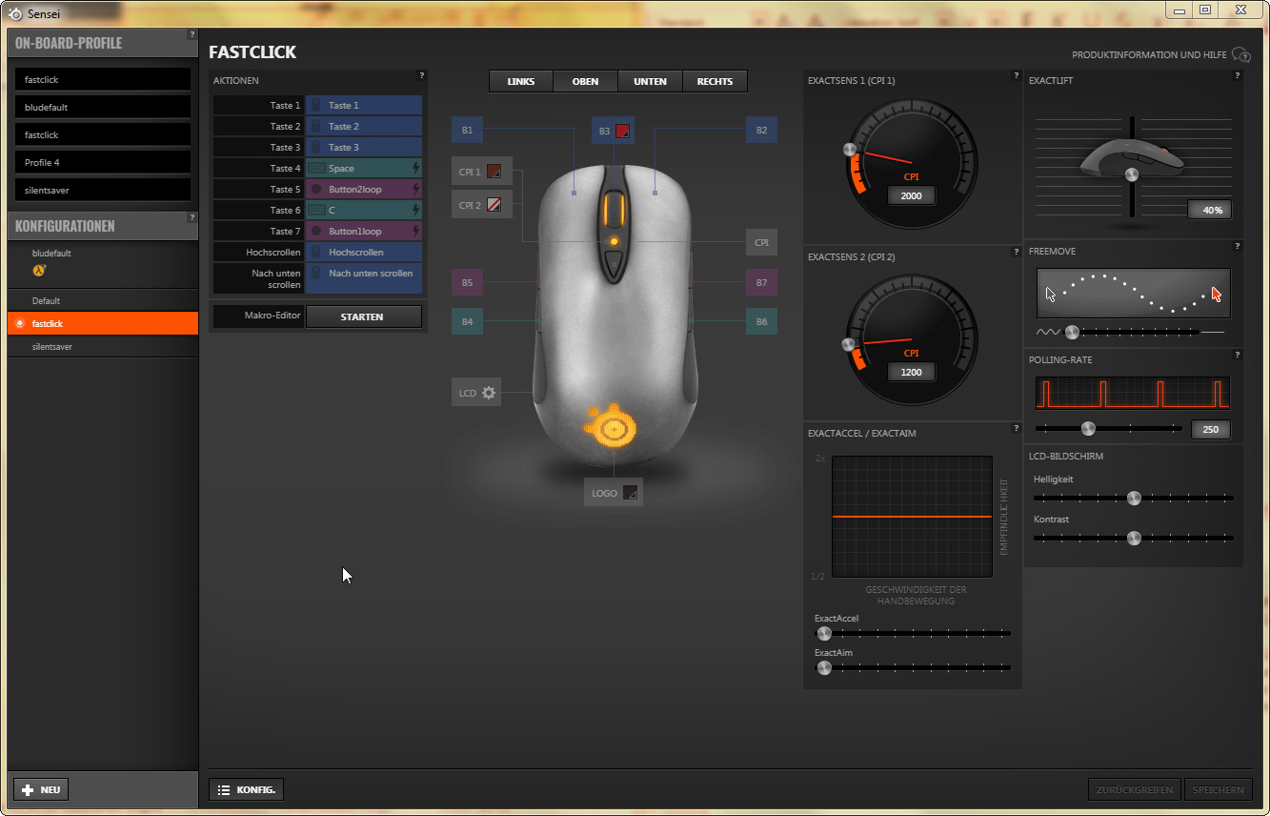Click help icon of ExactSens 2 panel

click(1016, 252)
